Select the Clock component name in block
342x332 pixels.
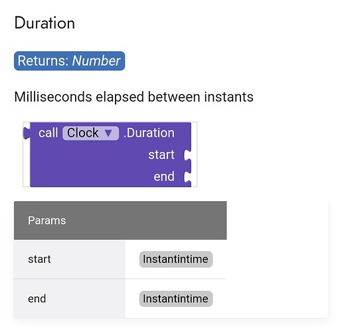coord(83,133)
